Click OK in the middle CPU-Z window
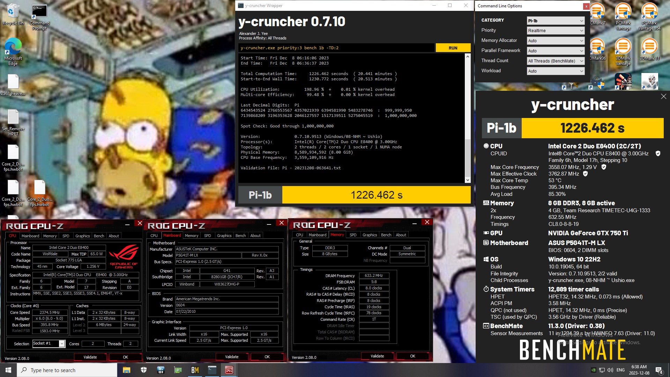The width and height of the screenshot is (670, 377). pos(267,357)
